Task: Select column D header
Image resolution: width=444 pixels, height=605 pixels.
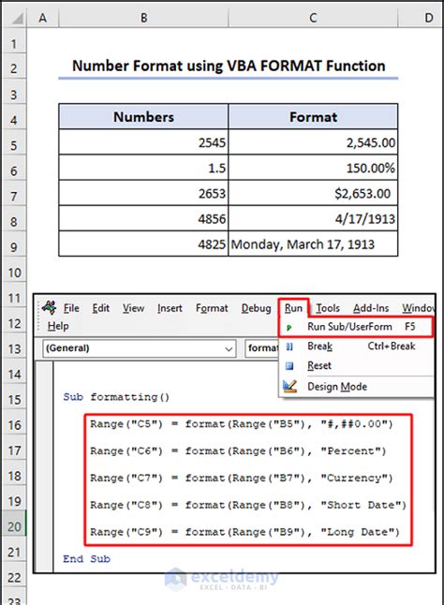Action: 421,18
